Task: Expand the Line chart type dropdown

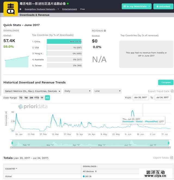Action: pyautogui.click(x=107, y=91)
